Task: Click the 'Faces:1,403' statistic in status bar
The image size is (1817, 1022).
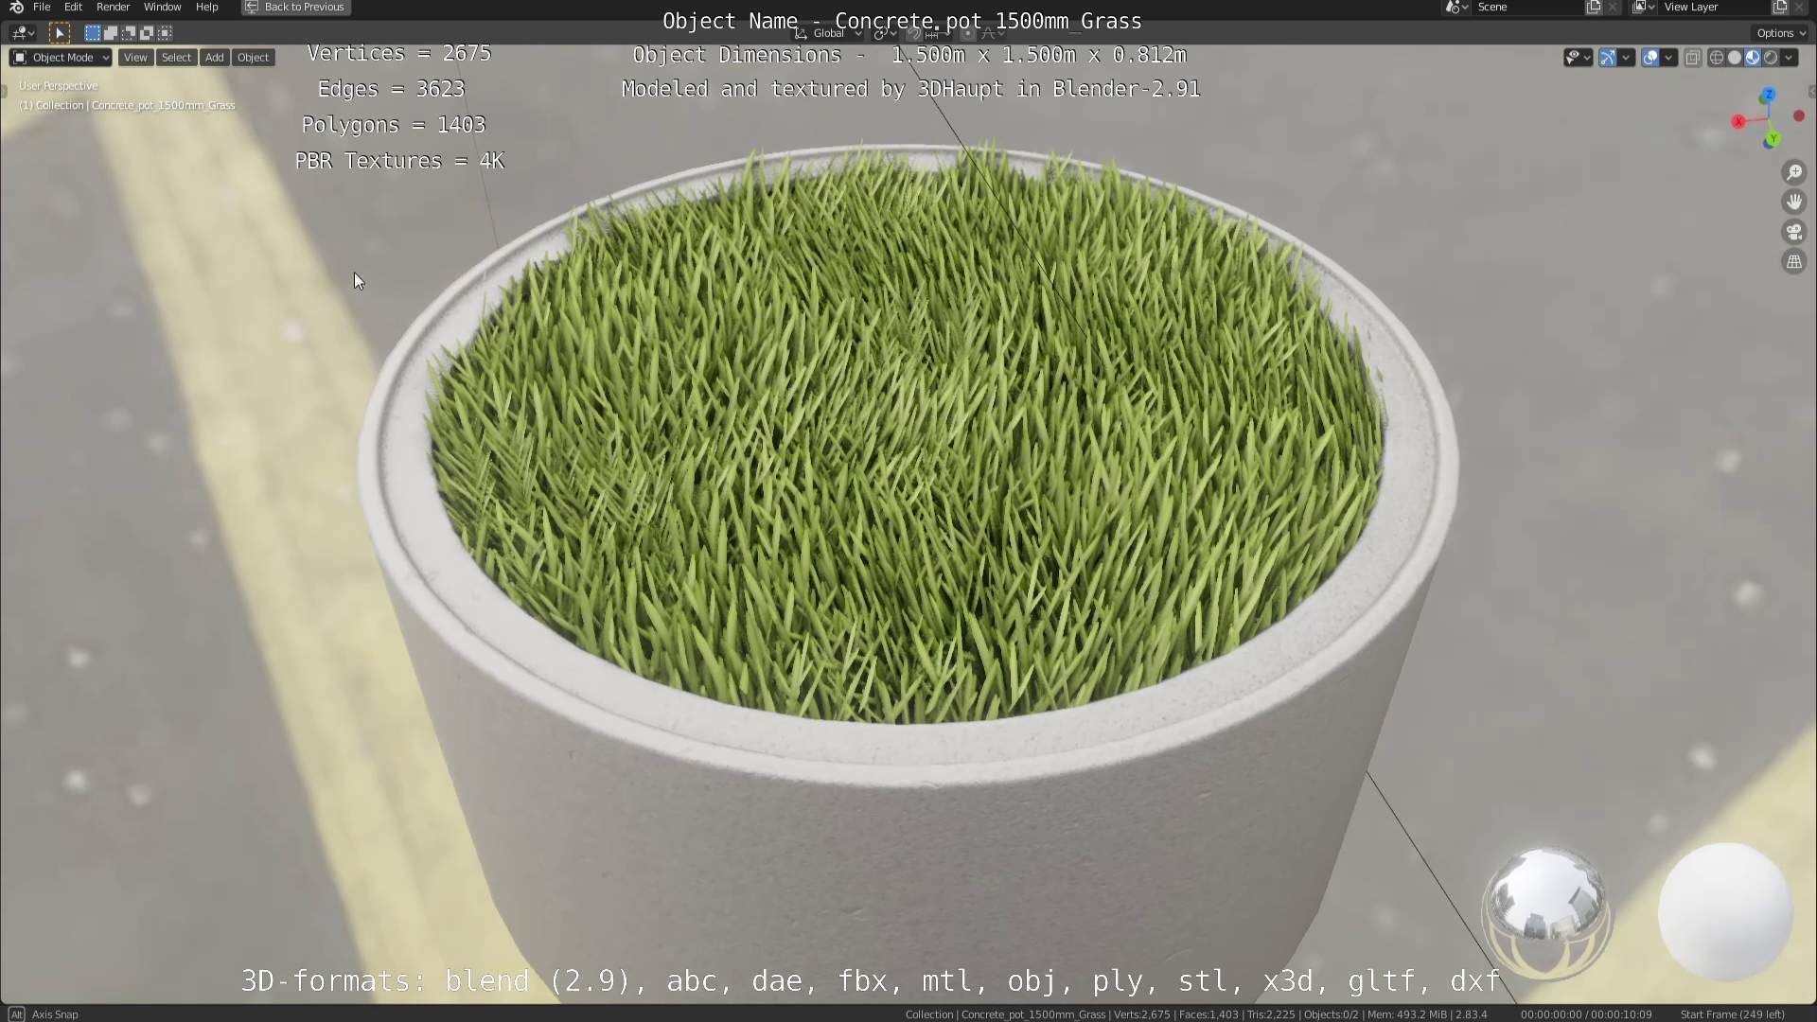Action: point(1208,1013)
